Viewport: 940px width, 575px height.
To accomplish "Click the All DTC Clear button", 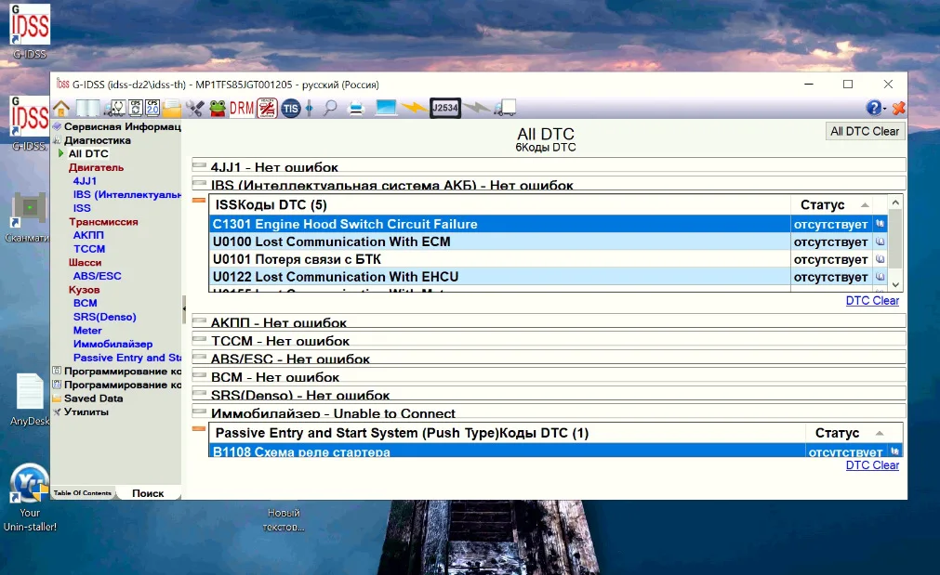I will point(865,132).
